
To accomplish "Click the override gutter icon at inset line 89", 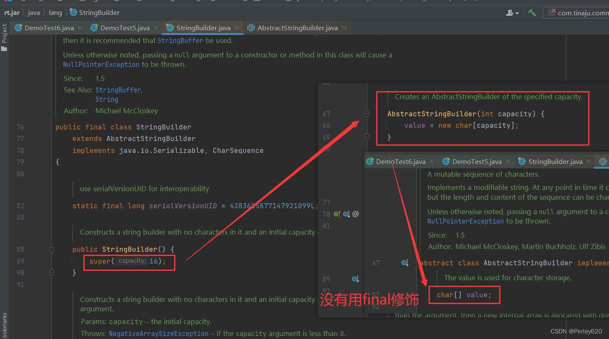I will [355, 279].
